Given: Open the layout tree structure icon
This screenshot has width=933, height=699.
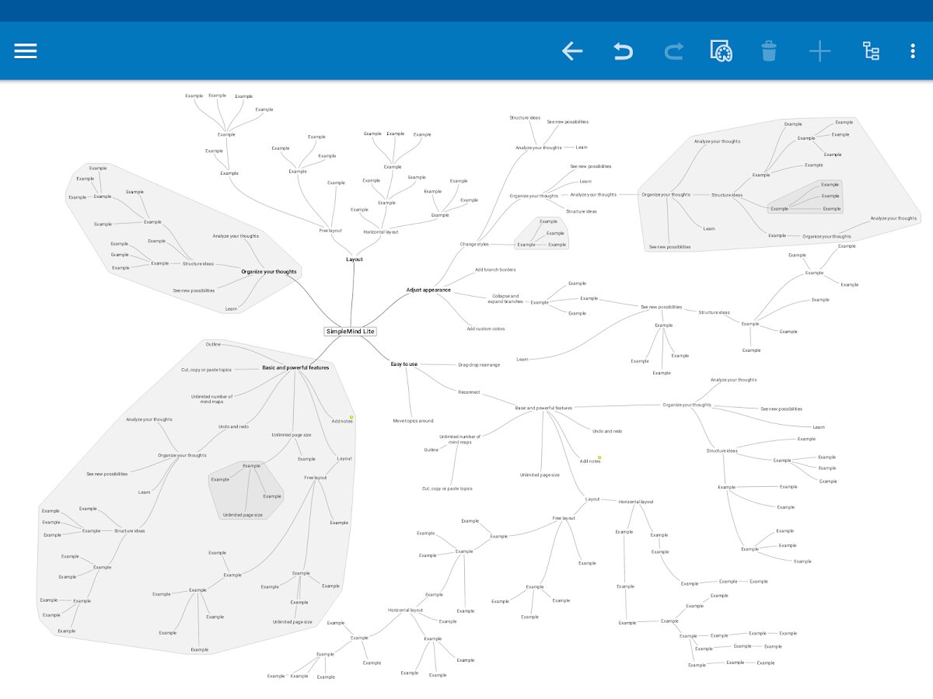Looking at the screenshot, I should point(871,51).
